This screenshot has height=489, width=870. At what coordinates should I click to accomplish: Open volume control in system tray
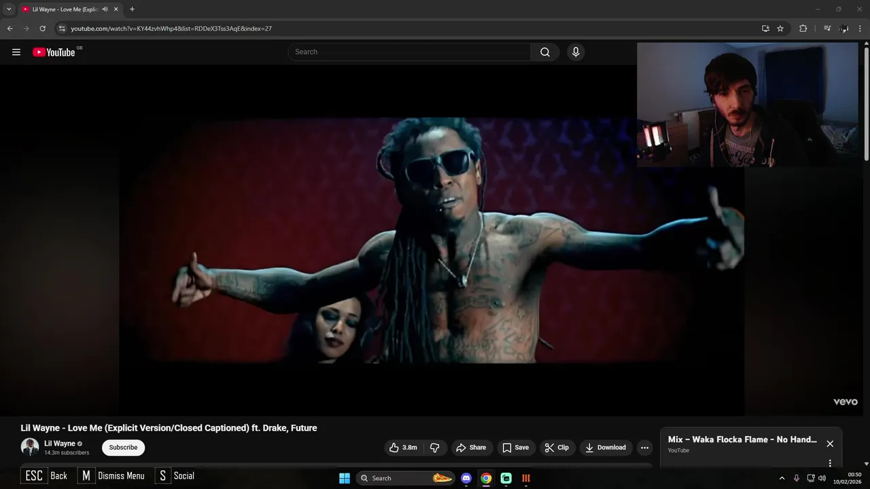[822, 478]
